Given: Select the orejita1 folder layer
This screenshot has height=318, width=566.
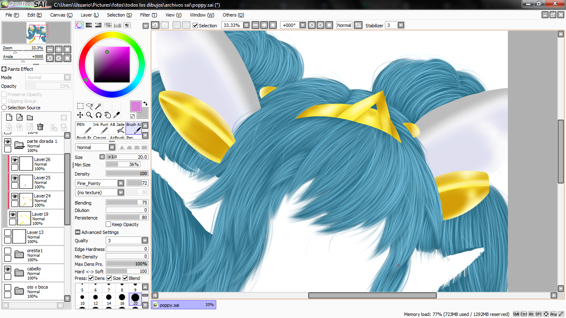Looking at the screenshot, I should [34, 255].
